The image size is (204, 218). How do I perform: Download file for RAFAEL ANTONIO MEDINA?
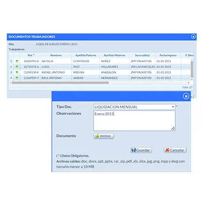17,72
